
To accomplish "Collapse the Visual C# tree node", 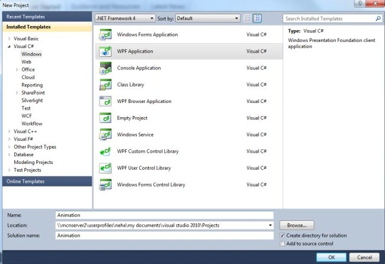I will click(x=9, y=46).
